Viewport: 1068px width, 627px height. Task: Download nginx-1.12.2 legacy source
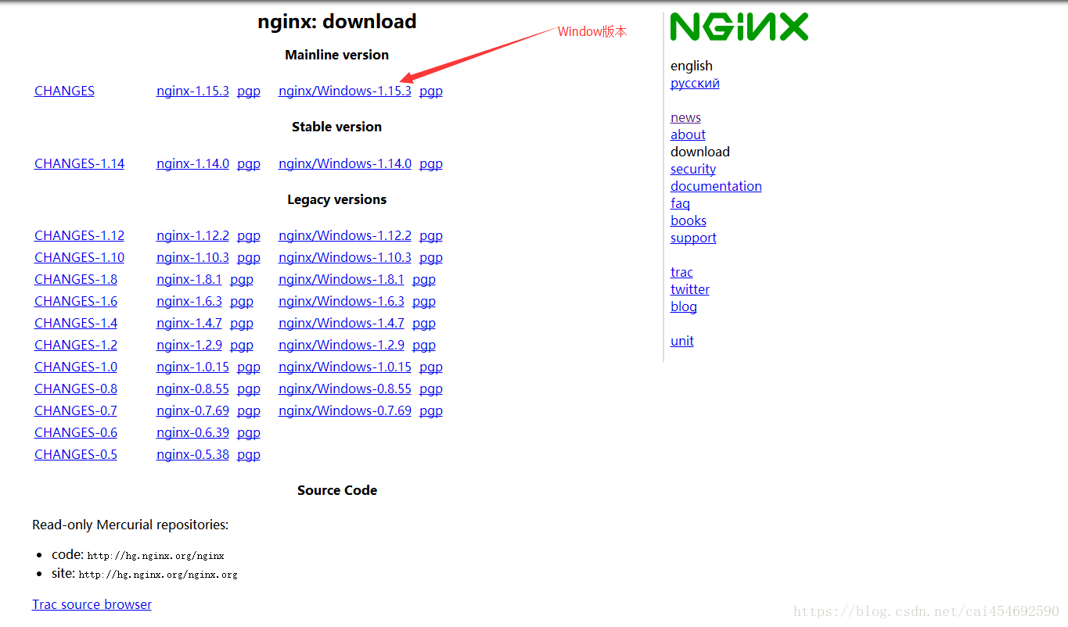point(192,235)
